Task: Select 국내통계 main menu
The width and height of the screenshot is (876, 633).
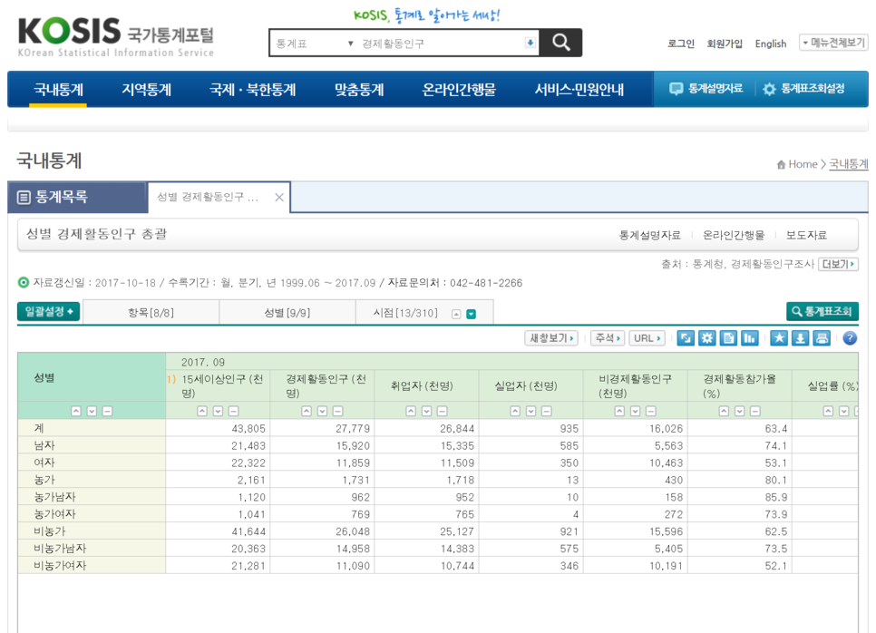Action: (58, 90)
